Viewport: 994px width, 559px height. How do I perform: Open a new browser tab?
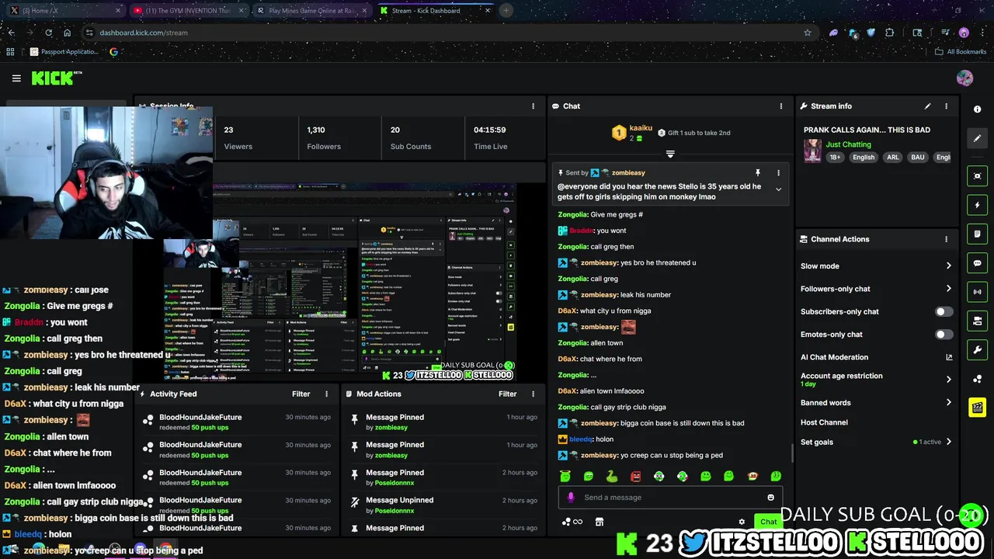point(506,11)
